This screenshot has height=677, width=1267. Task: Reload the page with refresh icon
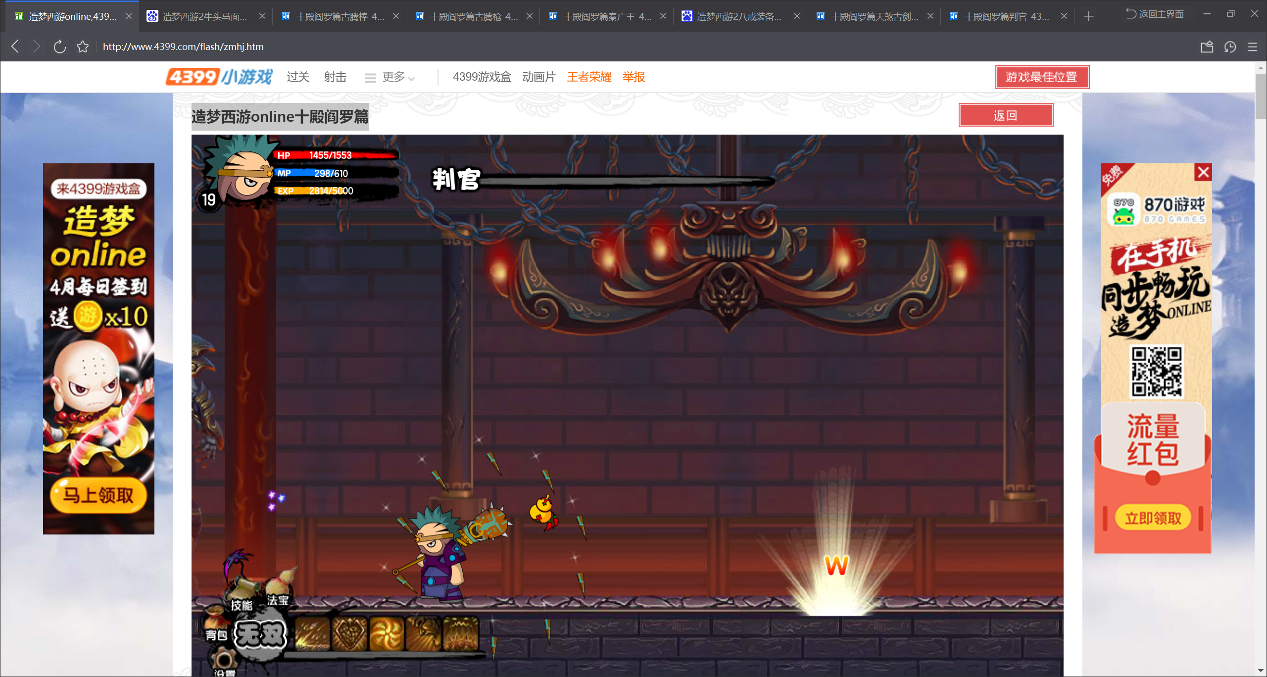point(59,47)
